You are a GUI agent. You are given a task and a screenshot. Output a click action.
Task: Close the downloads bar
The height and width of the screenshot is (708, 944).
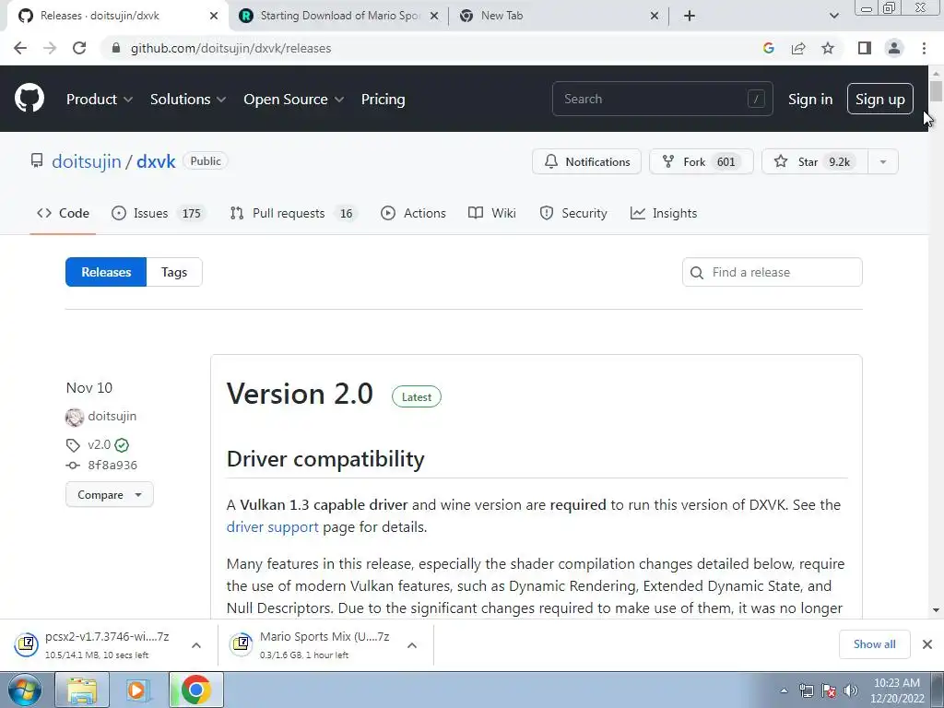pos(927,644)
